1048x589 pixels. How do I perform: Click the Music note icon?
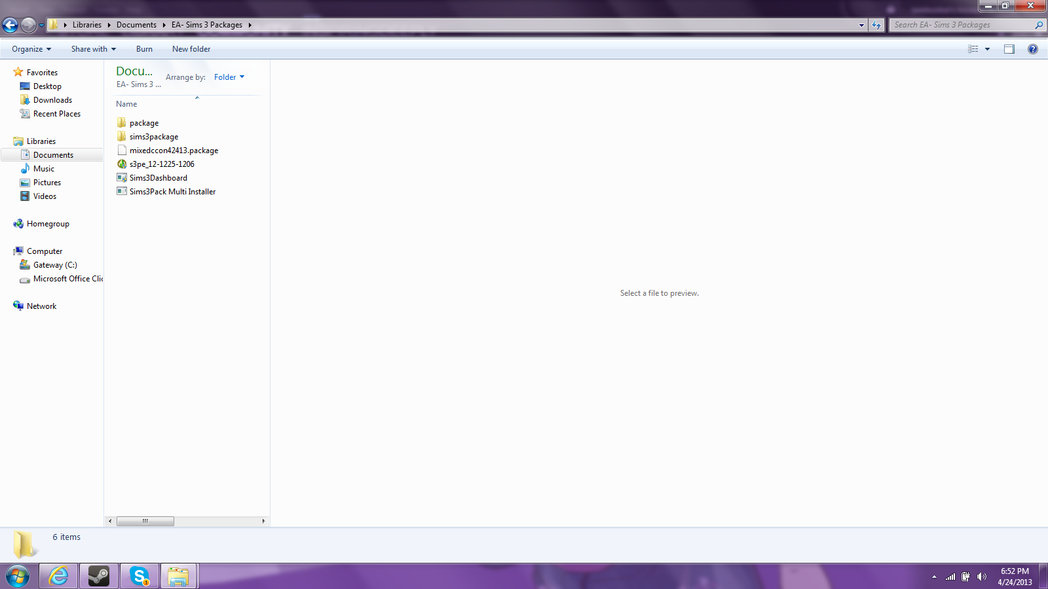pyautogui.click(x=25, y=169)
